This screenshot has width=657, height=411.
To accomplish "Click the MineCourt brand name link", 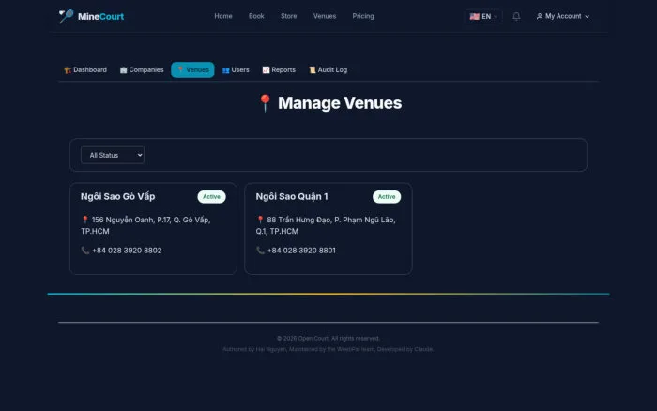I will [x=100, y=16].
